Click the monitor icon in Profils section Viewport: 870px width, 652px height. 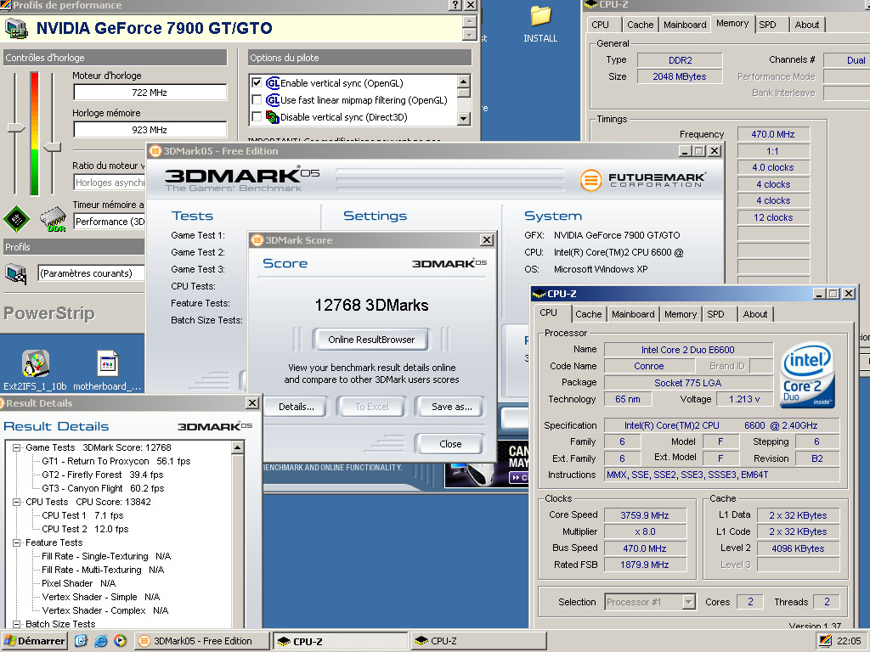coord(15,273)
